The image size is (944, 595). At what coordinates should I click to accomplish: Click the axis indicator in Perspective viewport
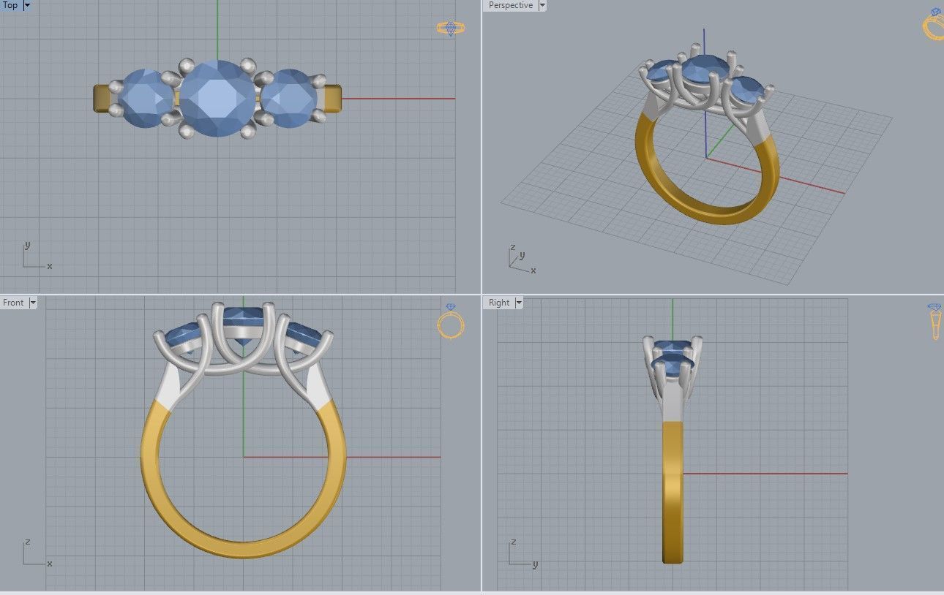522,260
